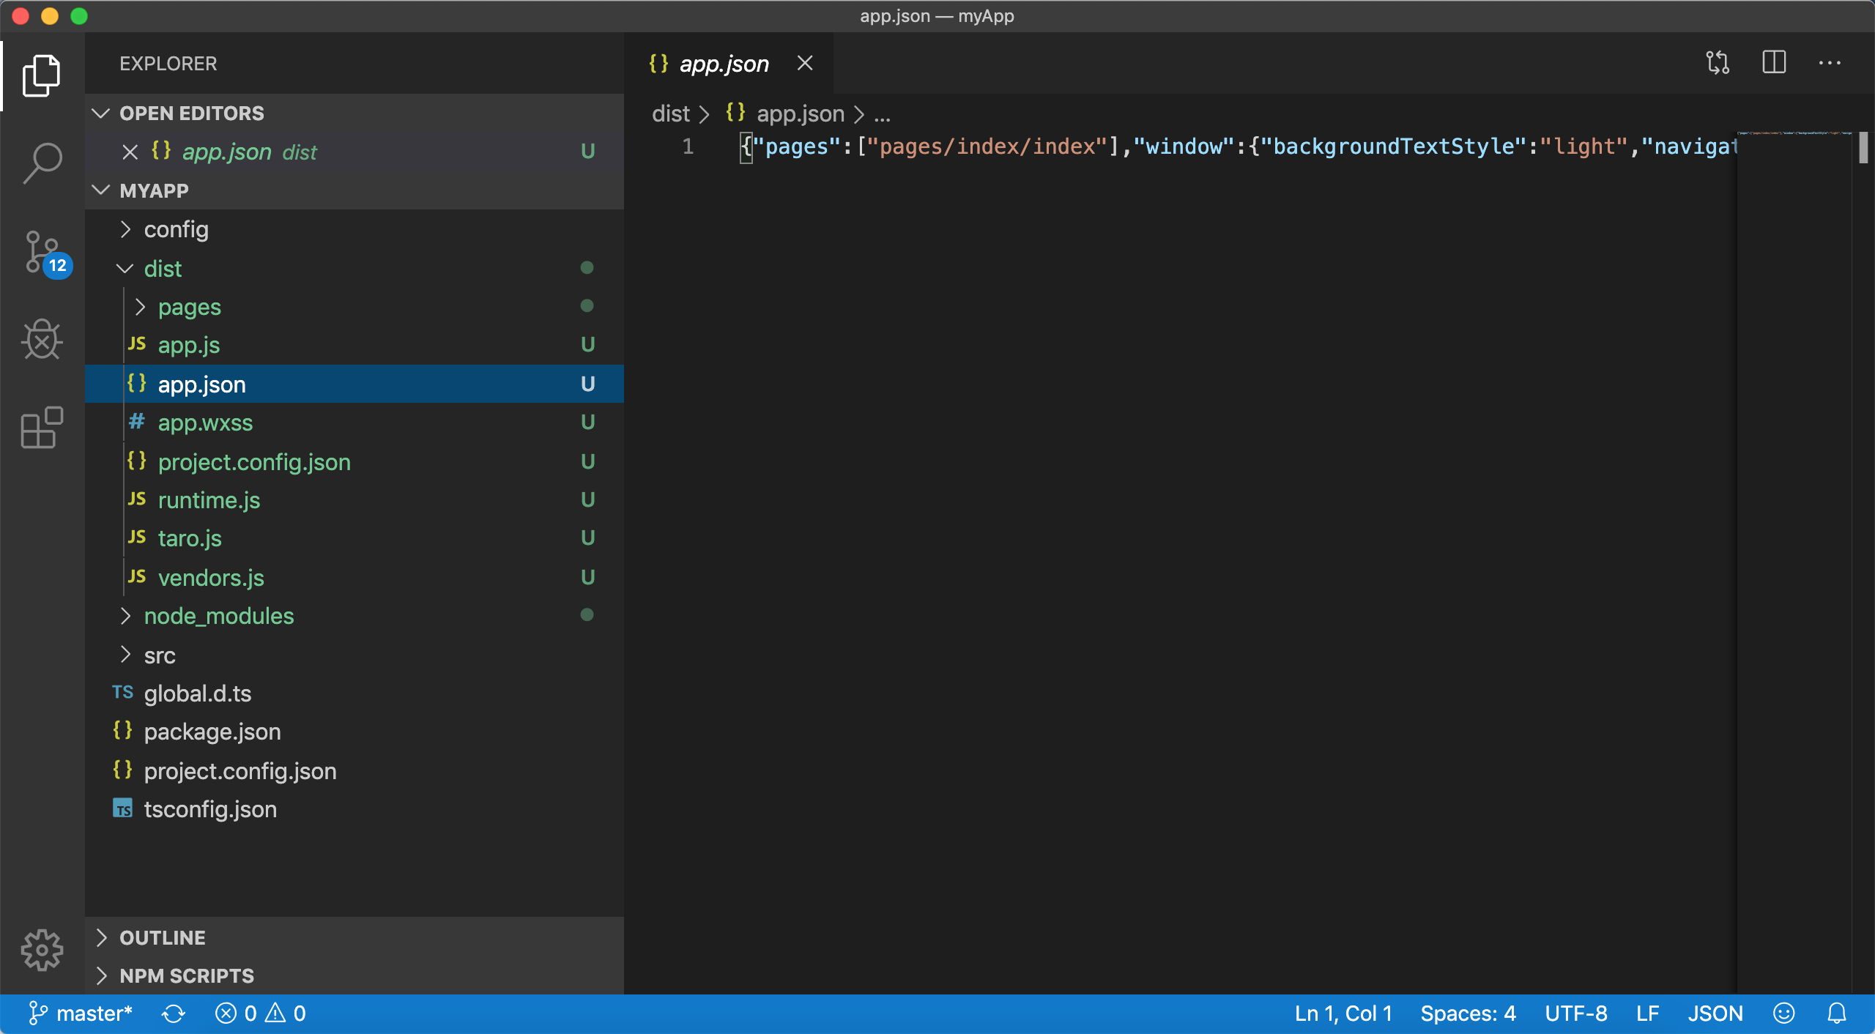
Task: Open the editor More Actions ellipsis
Action: click(1829, 63)
